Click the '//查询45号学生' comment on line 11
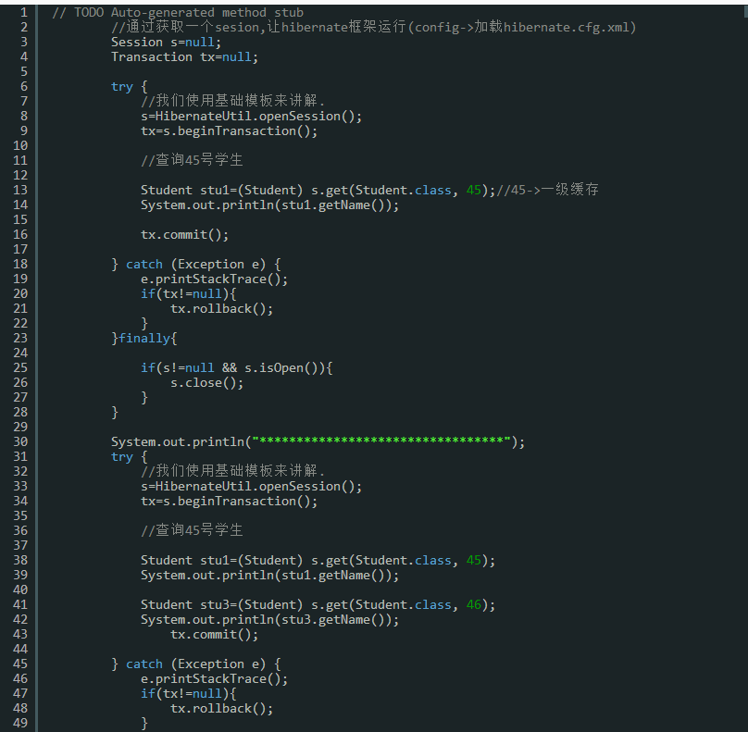Image resolution: width=748 pixels, height=732 pixels. (x=192, y=160)
